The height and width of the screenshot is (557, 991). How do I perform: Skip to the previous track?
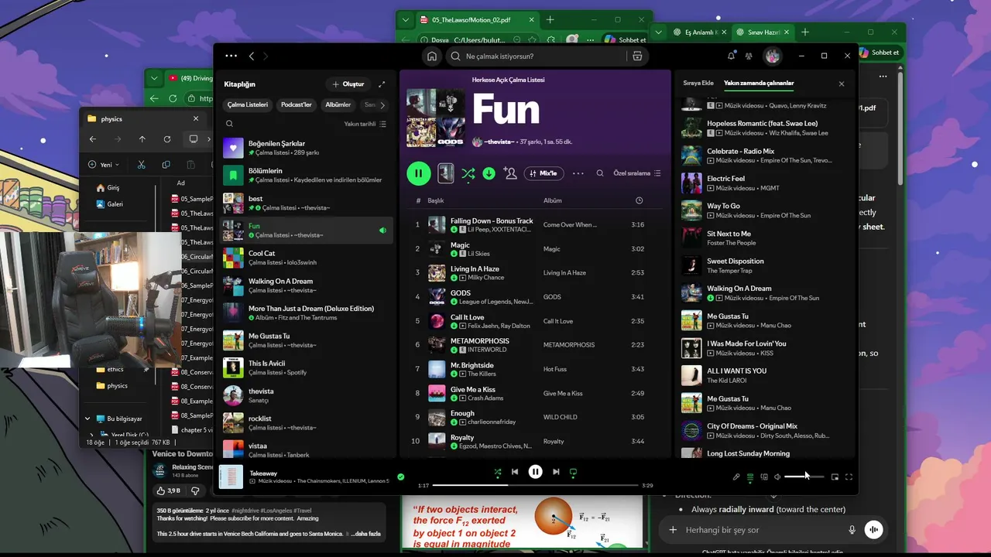coord(515,472)
